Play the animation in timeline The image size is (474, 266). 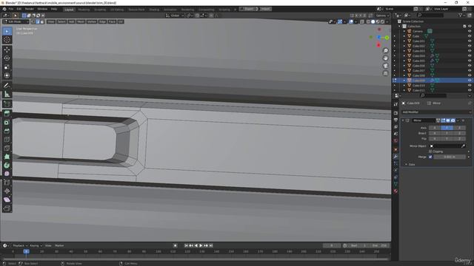pyautogui.click(x=201, y=245)
